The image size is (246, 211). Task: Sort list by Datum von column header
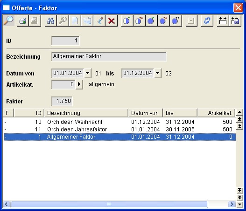[146, 113]
